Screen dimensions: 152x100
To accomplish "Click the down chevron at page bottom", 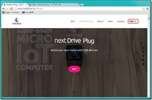I will click(x=74, y=92).
